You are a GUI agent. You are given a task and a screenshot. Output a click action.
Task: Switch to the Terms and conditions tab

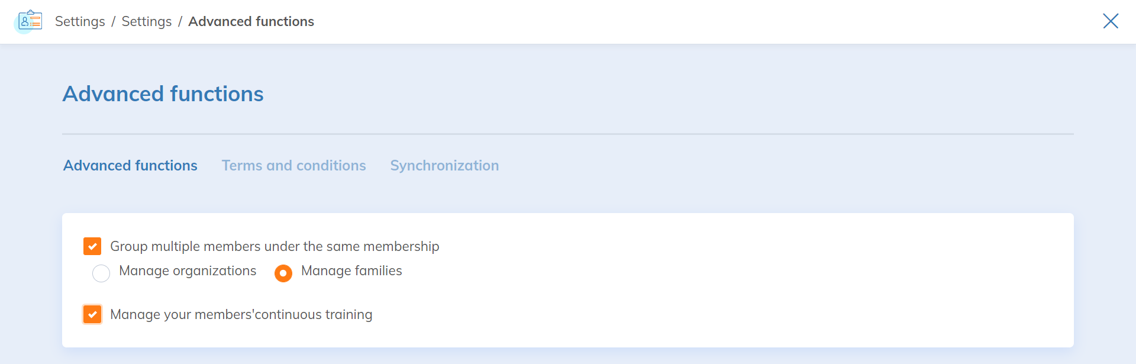coord(293,166)
